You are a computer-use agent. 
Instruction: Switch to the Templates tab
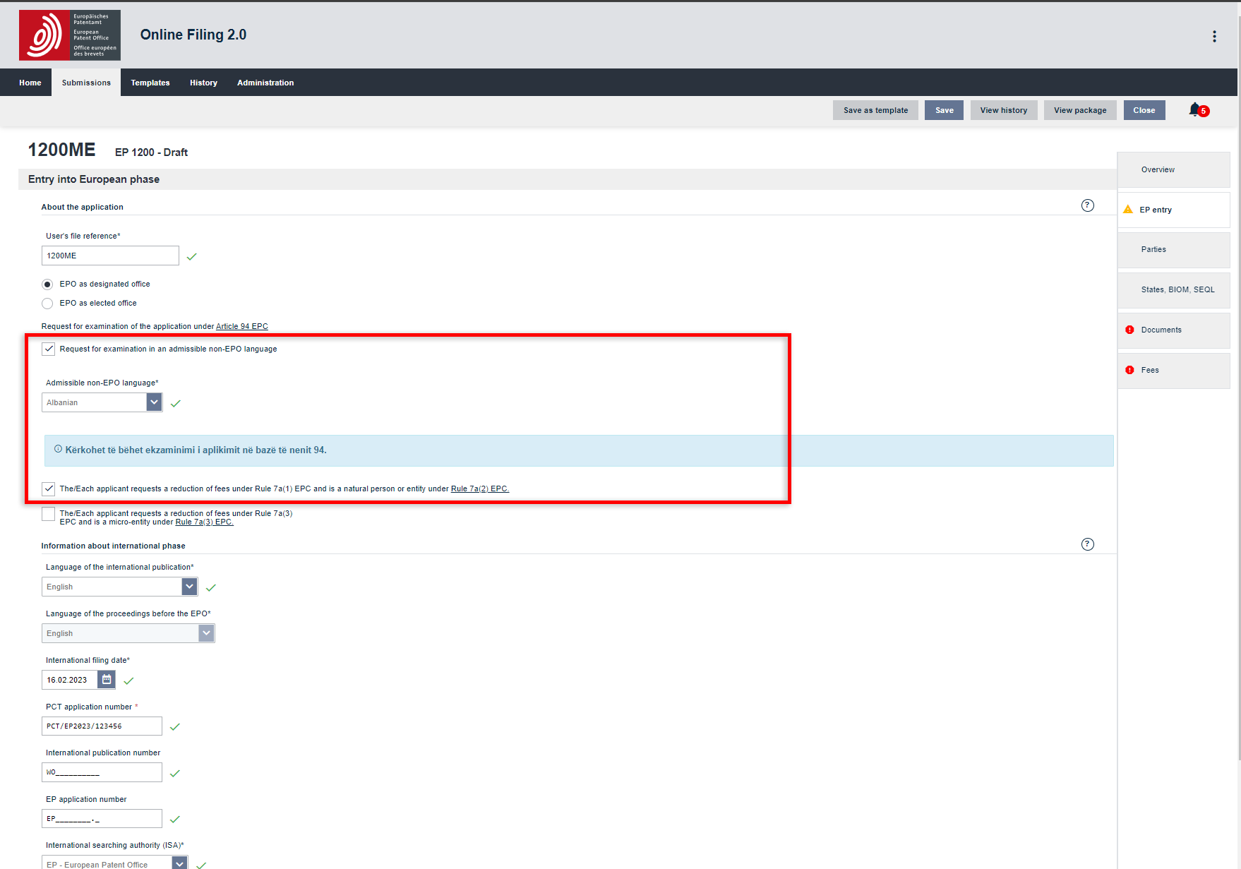click(150, 83)
